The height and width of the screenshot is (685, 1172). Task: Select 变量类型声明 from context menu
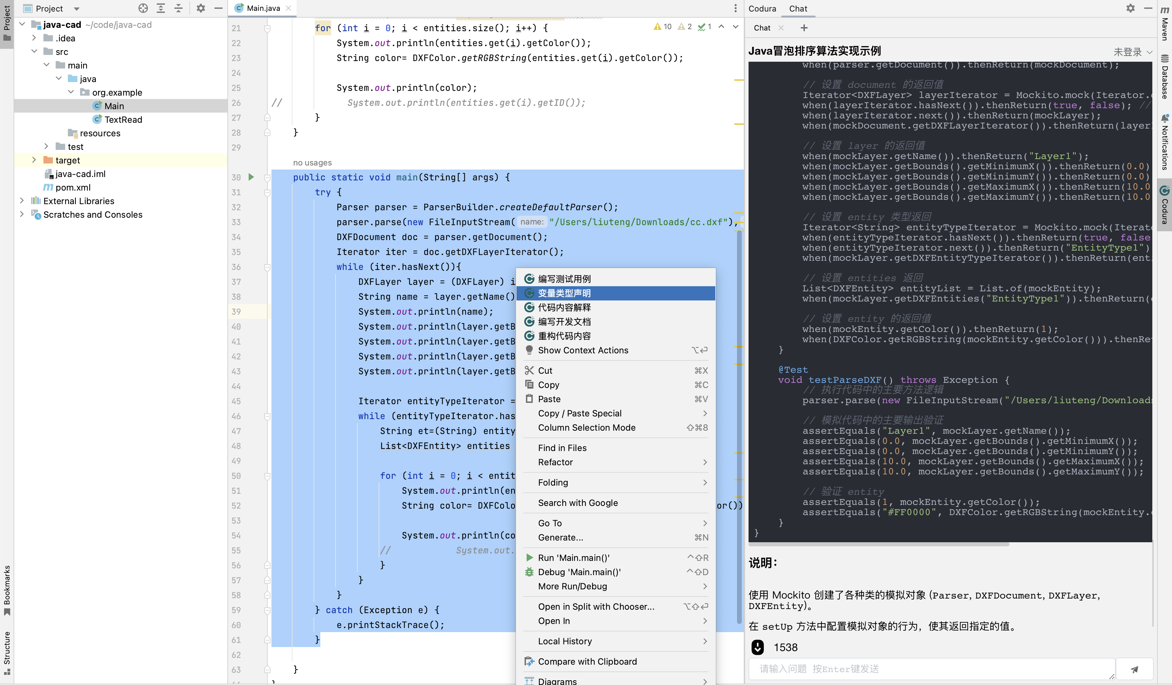[x=616, y=293]
